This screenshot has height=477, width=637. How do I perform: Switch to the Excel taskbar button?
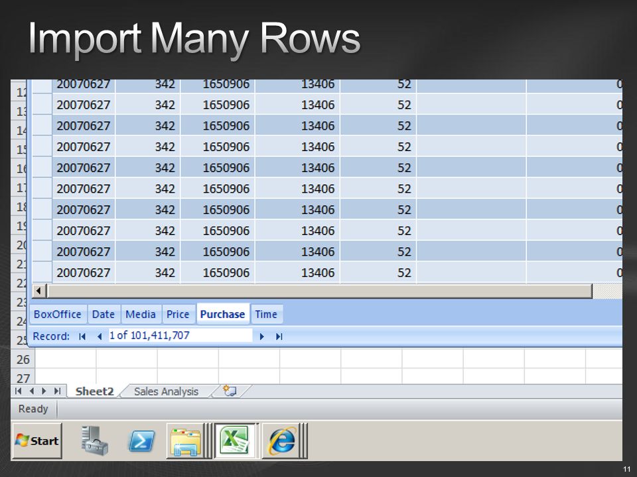(236, 441)
